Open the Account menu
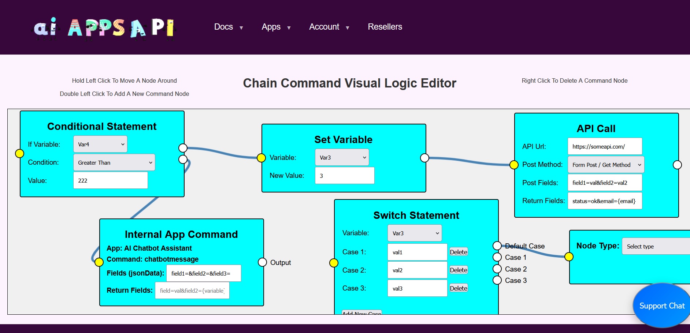Image resolution: width=690 pixels, height=333 pixels. (x=329, y=27)
